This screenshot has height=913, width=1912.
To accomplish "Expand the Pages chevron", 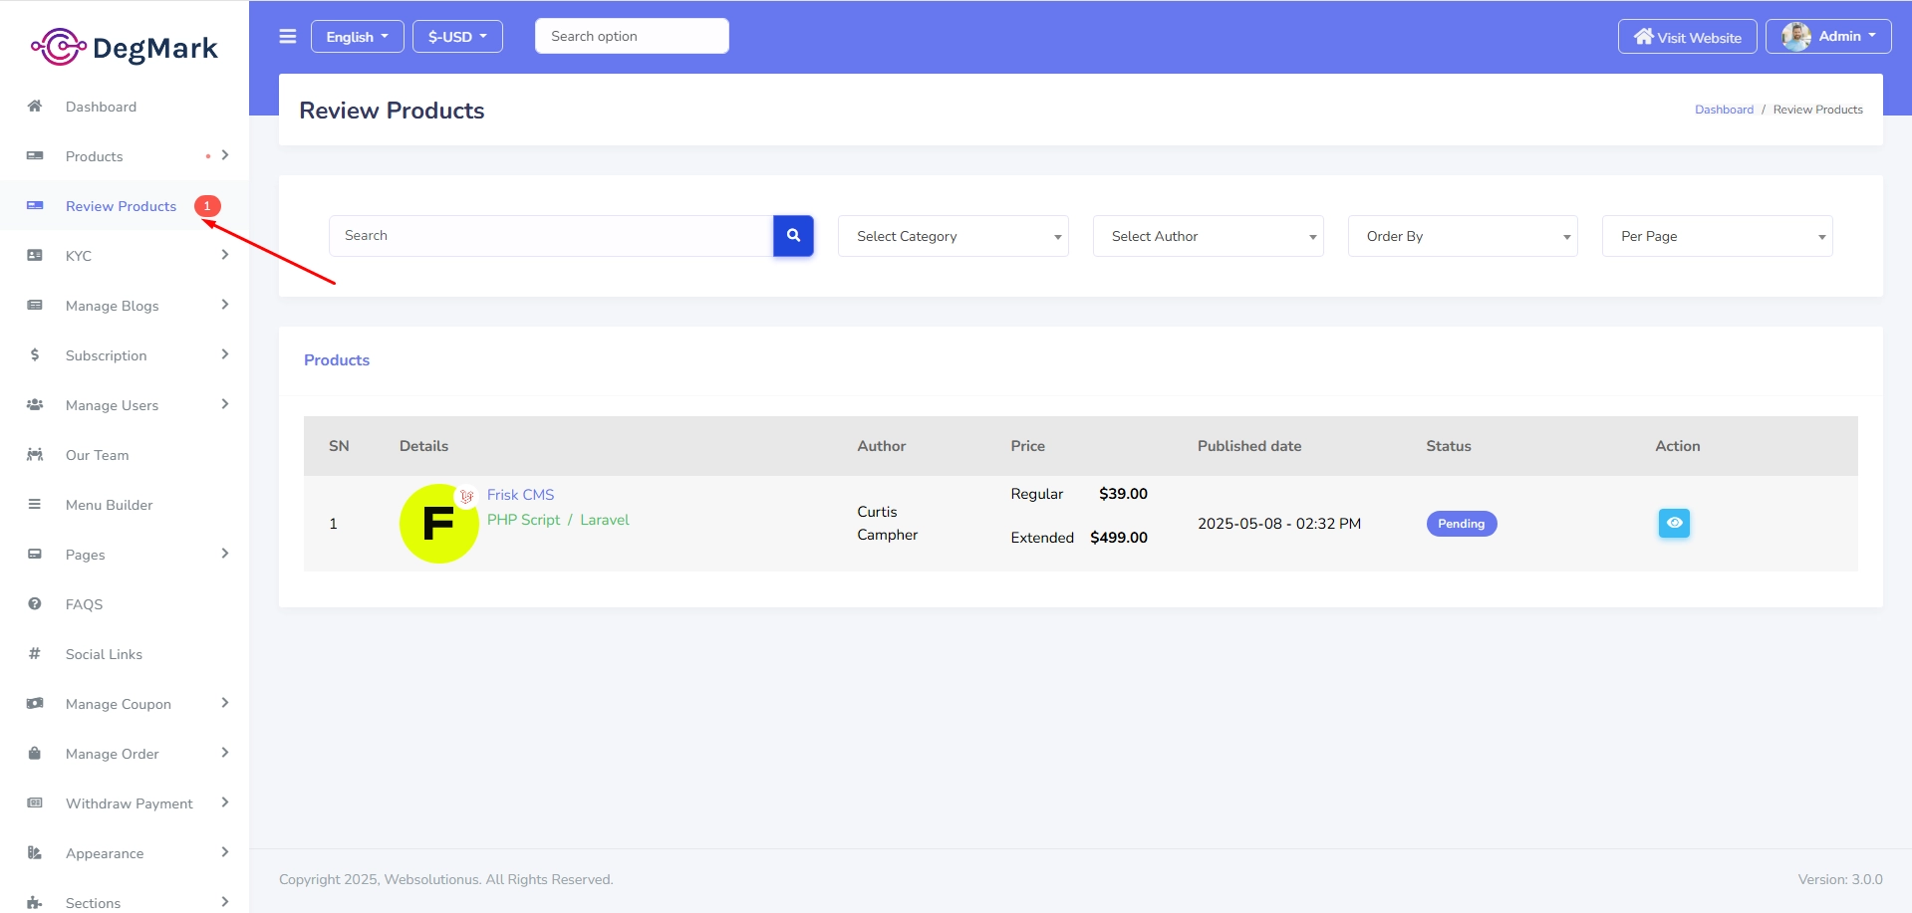I will (x=225, y=554).
